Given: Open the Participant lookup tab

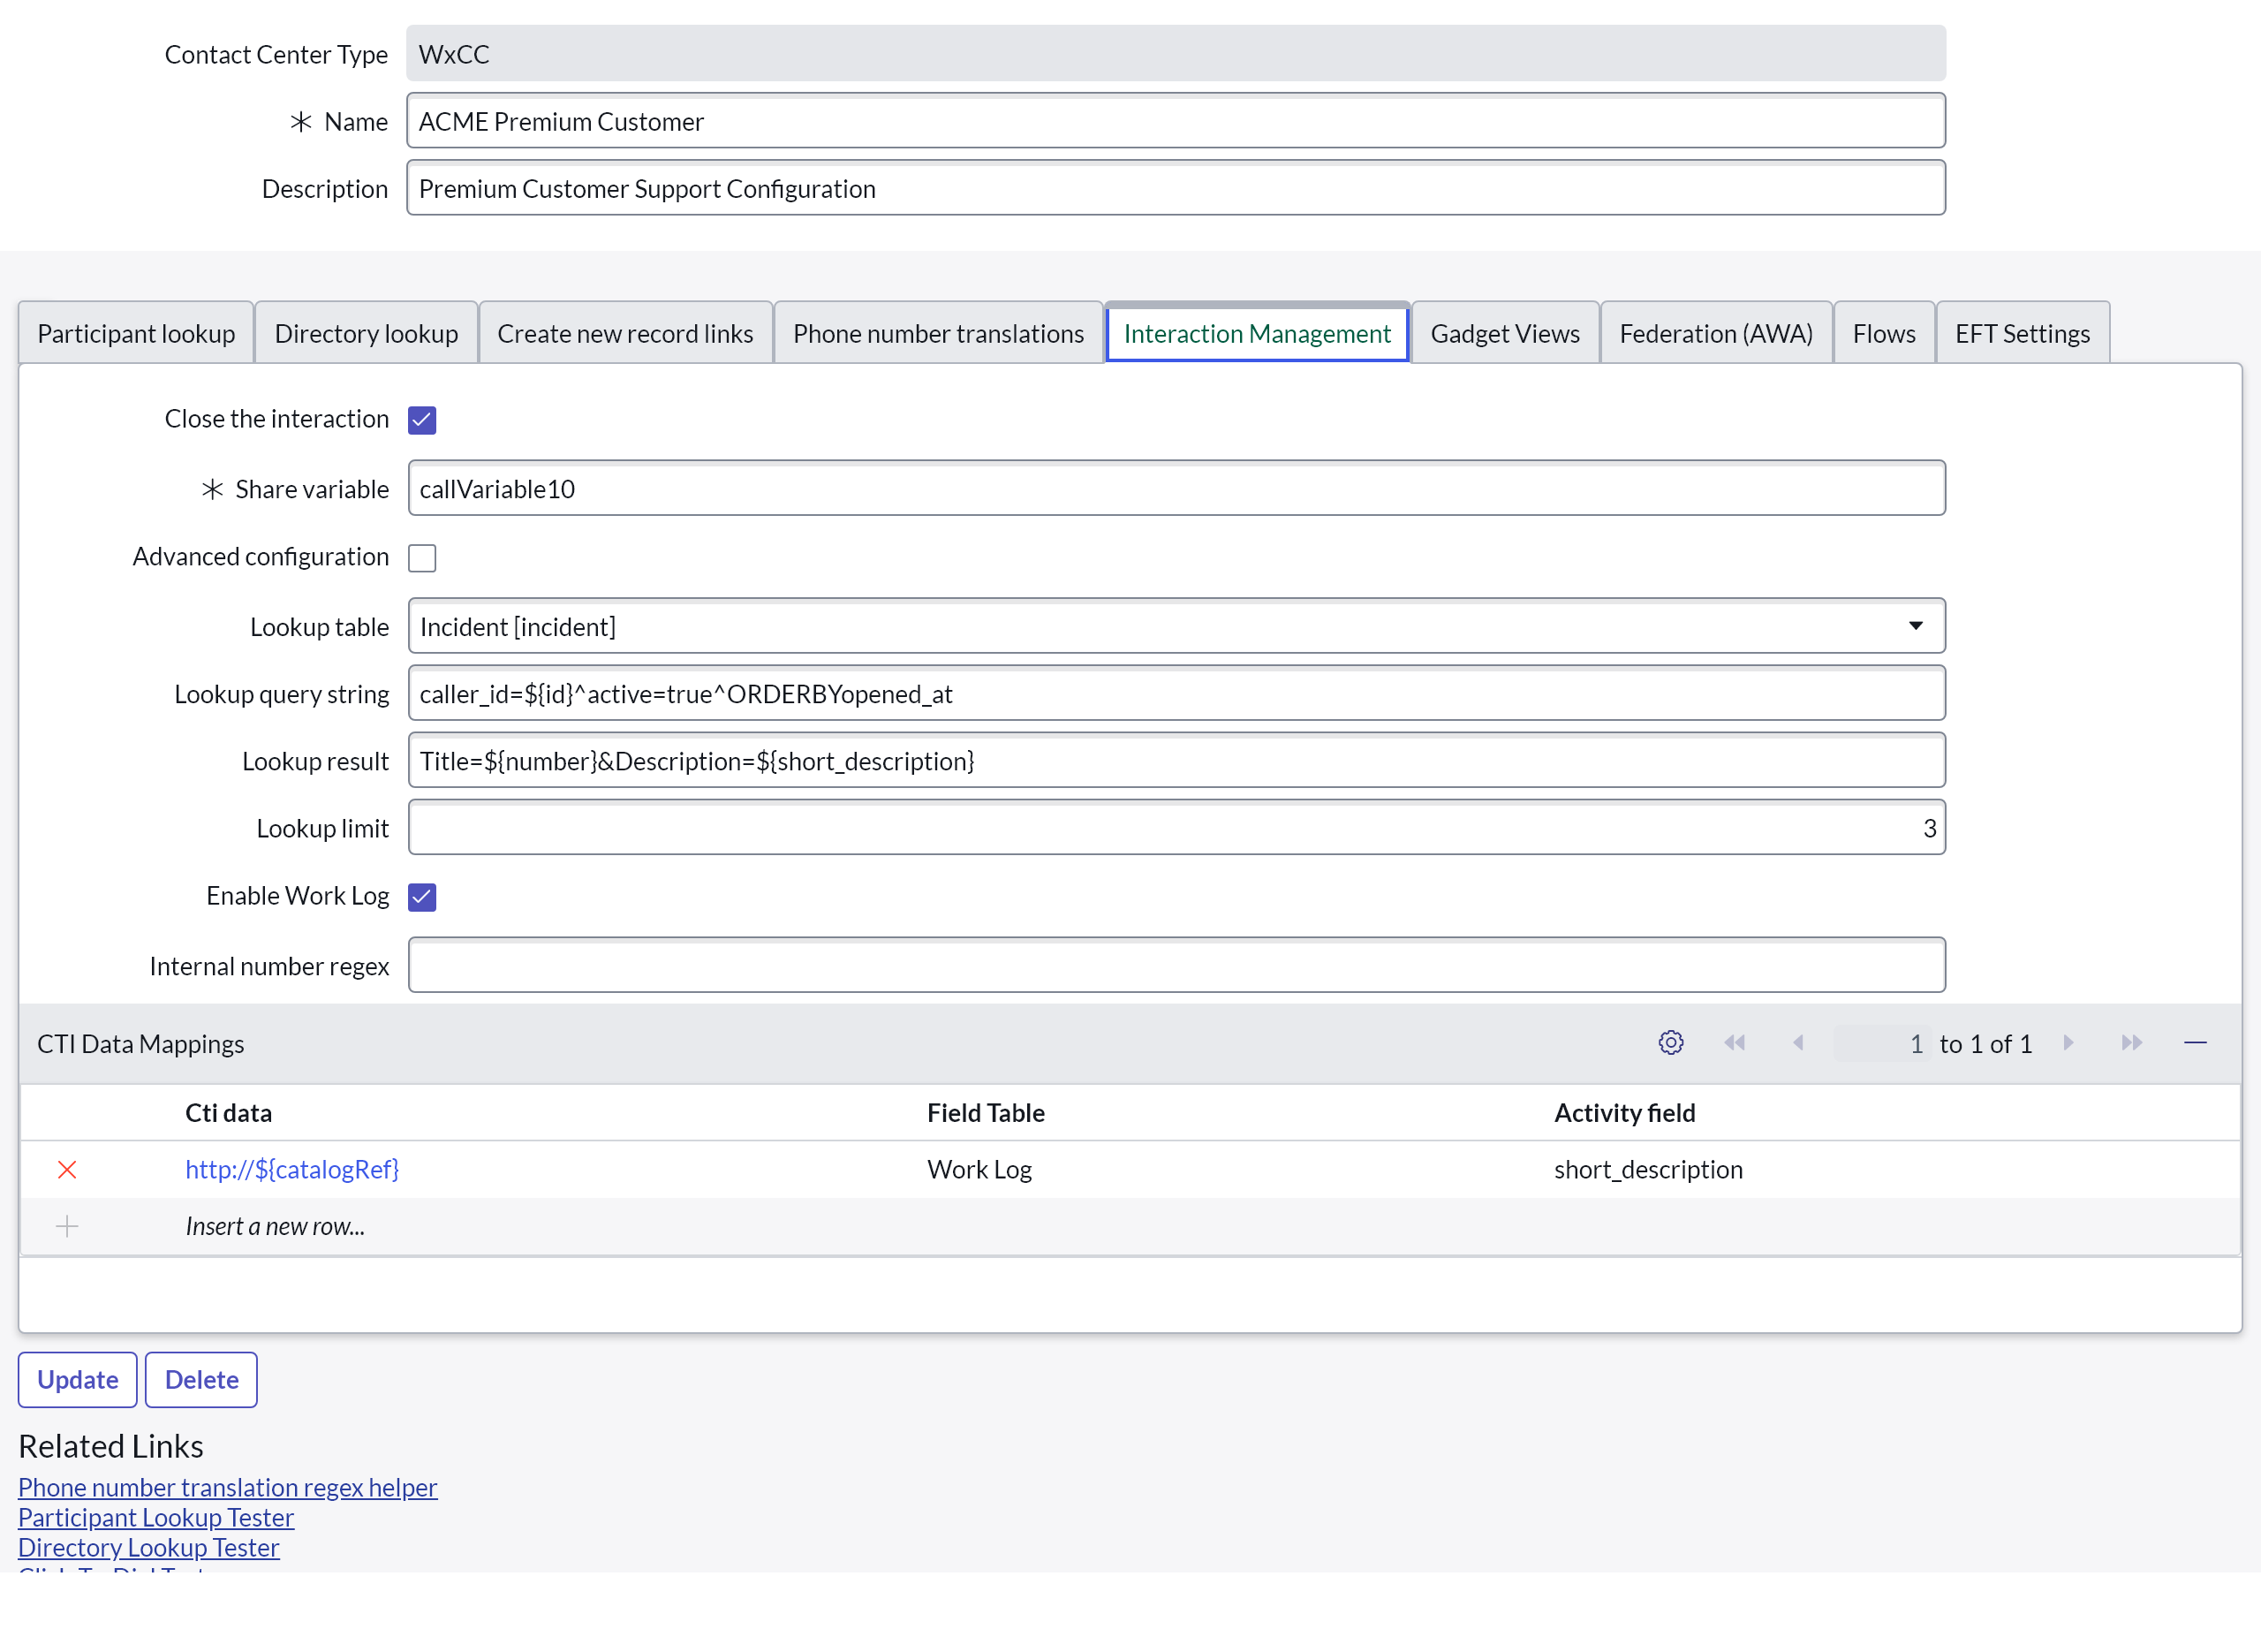Looking at the screenshot, I should 136,333.
